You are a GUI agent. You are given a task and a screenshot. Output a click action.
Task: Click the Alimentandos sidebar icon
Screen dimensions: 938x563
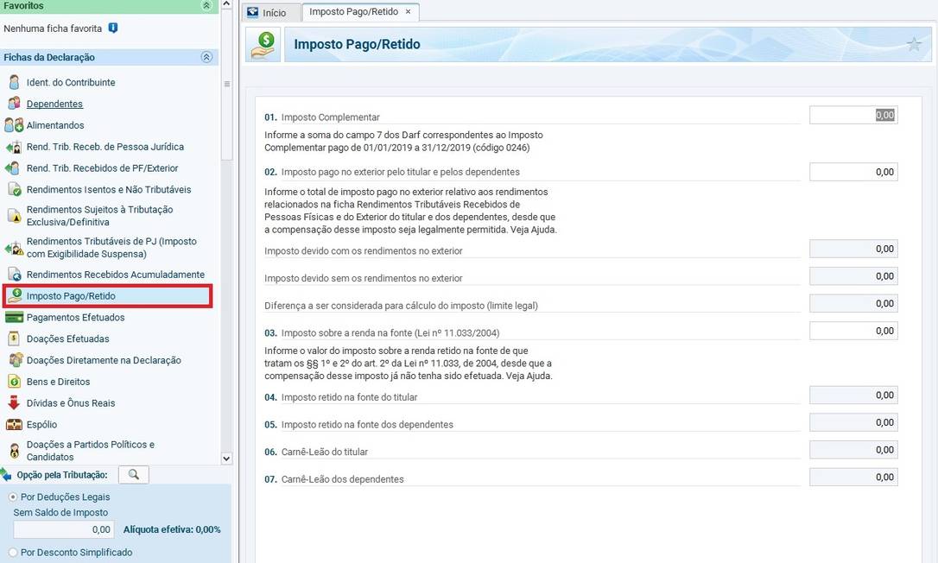(x=14, y=125)
